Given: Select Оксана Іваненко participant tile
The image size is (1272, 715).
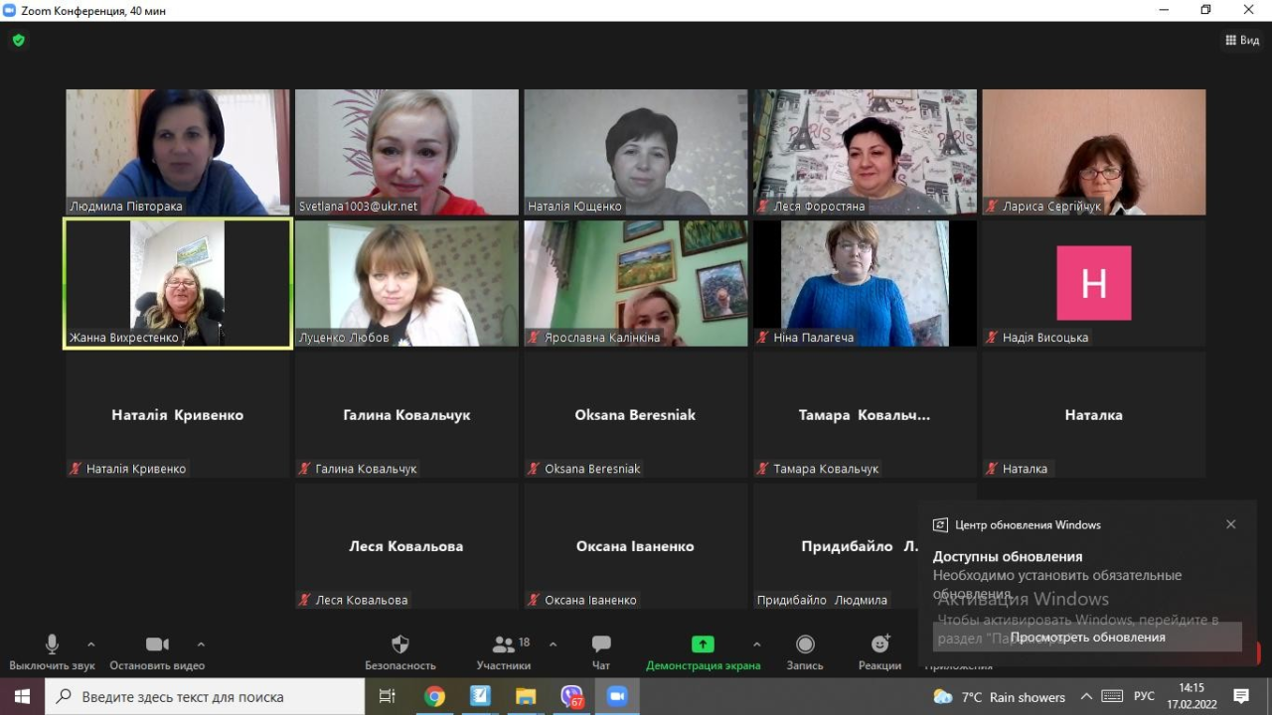Looking at the screenshot, I should click(636, 545).
